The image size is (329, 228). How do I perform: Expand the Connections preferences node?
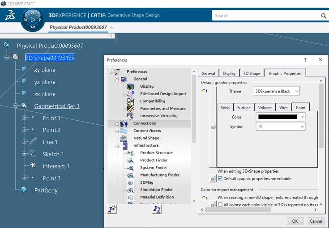117,124
